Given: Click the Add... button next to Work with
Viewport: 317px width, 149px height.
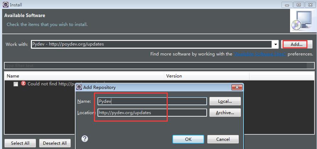Looking at the screenshot, I should point(296,44).
